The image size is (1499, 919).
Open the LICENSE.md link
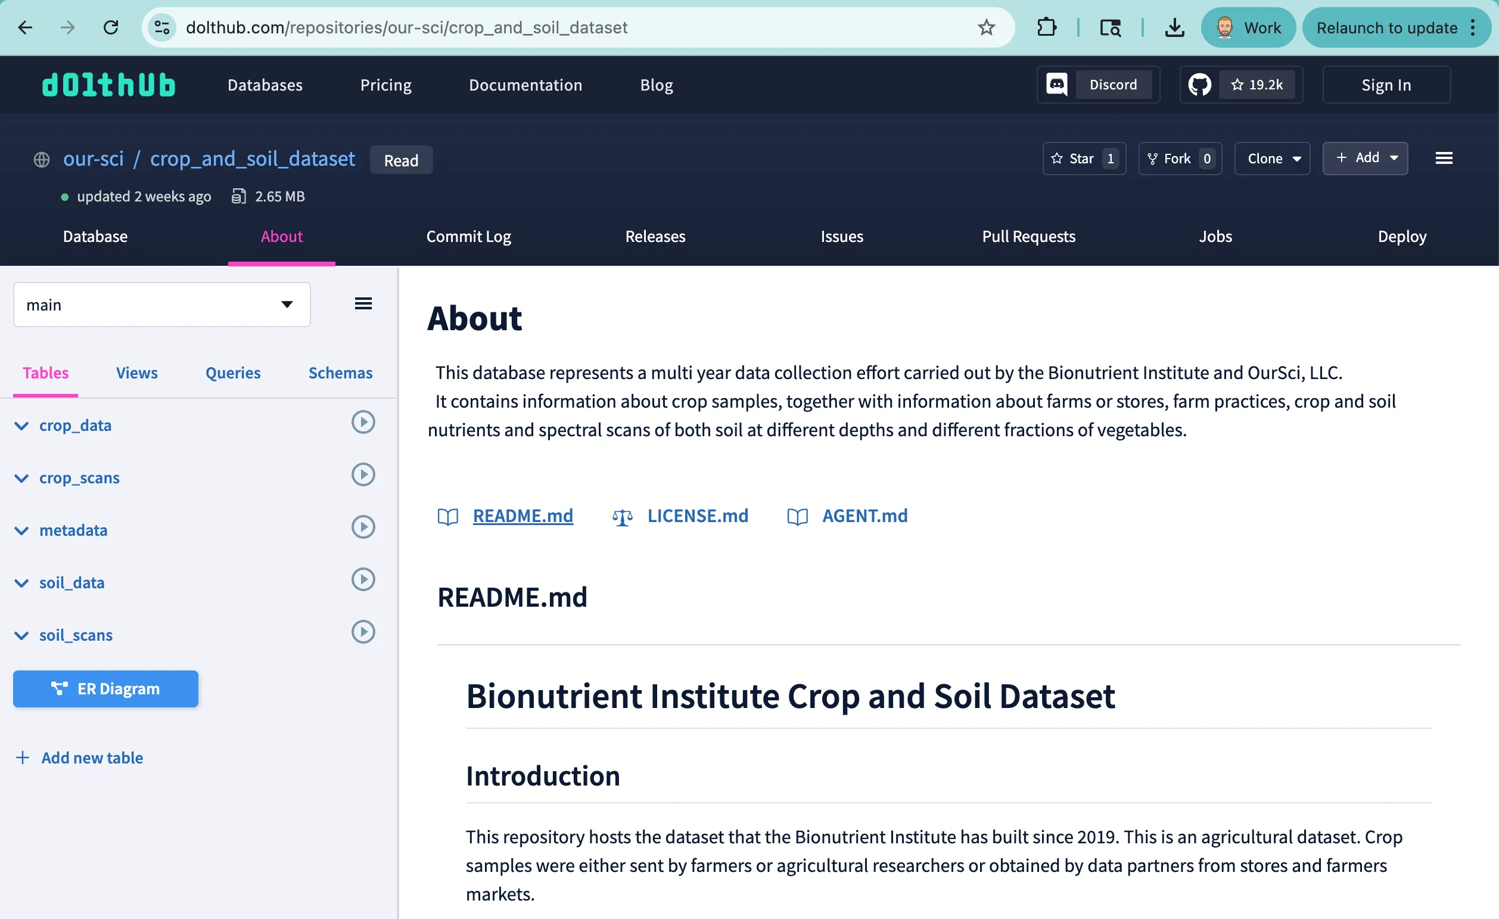[697, 516]
